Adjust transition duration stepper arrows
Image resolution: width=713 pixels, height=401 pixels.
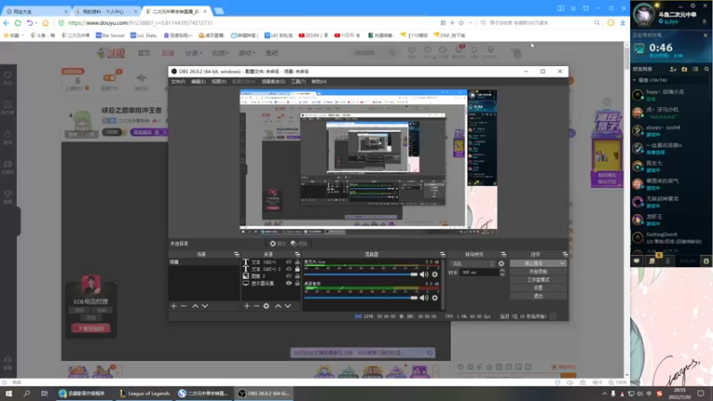tap(502, 273)
